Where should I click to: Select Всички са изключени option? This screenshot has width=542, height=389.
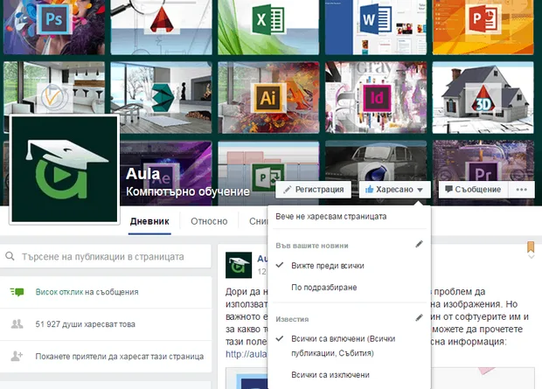(330, 375)
